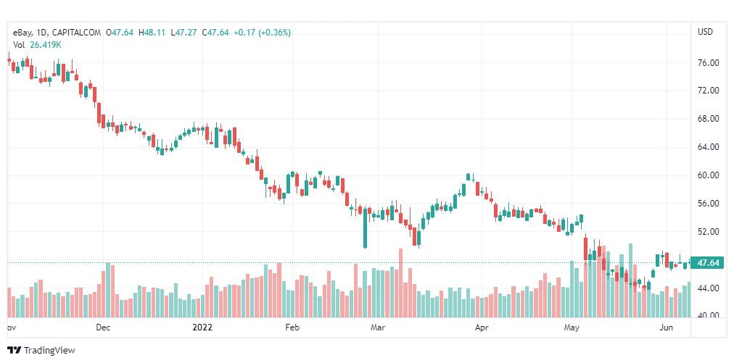The width and height of the screenshot is (734, 363).
Task: Click the Vol 26.419K indicator label
Action: (38, 45)
